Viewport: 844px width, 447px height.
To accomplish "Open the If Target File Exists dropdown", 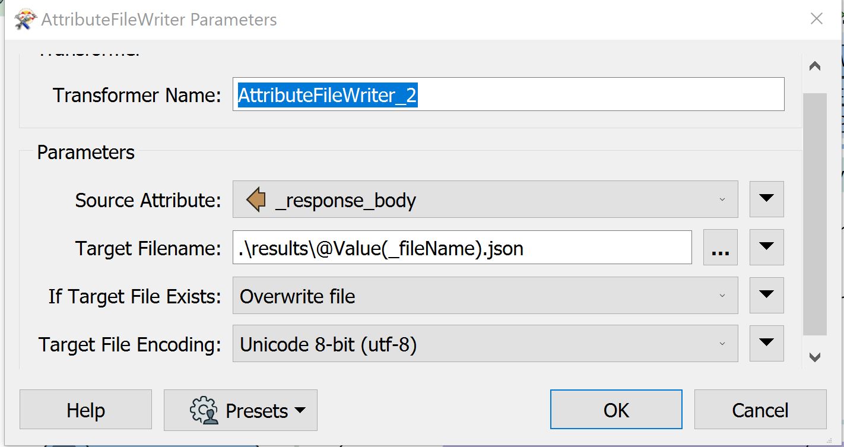I will pos(485,296).
